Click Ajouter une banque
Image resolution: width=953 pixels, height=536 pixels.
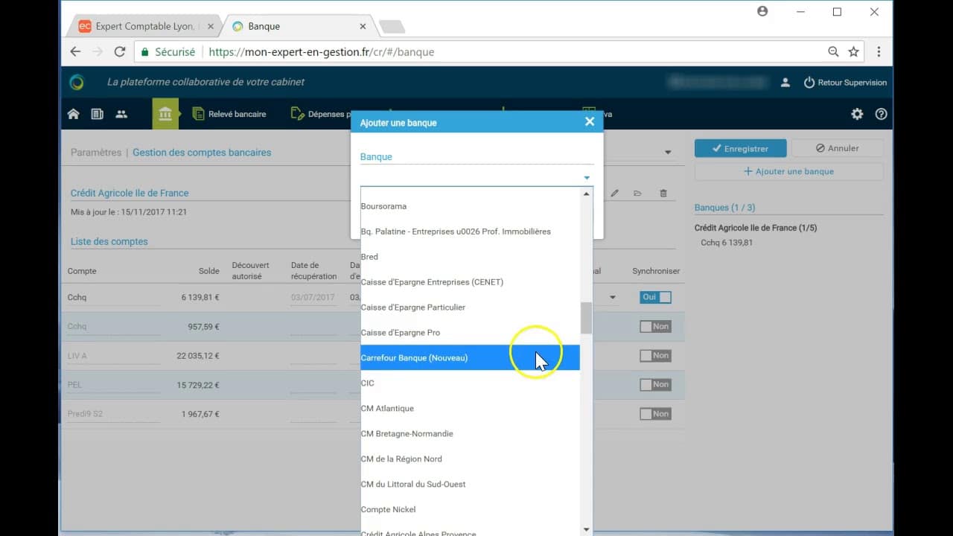point(788,171)
